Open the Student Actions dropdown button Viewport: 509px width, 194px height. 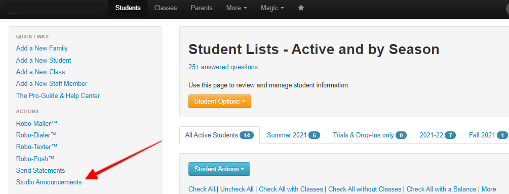coord(219,169)
